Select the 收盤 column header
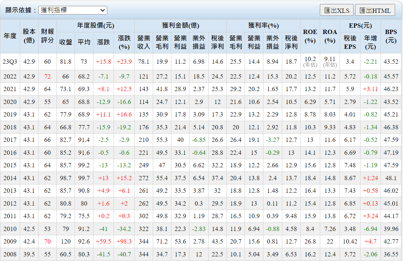 pyautogui.click(x=66, y=42)
